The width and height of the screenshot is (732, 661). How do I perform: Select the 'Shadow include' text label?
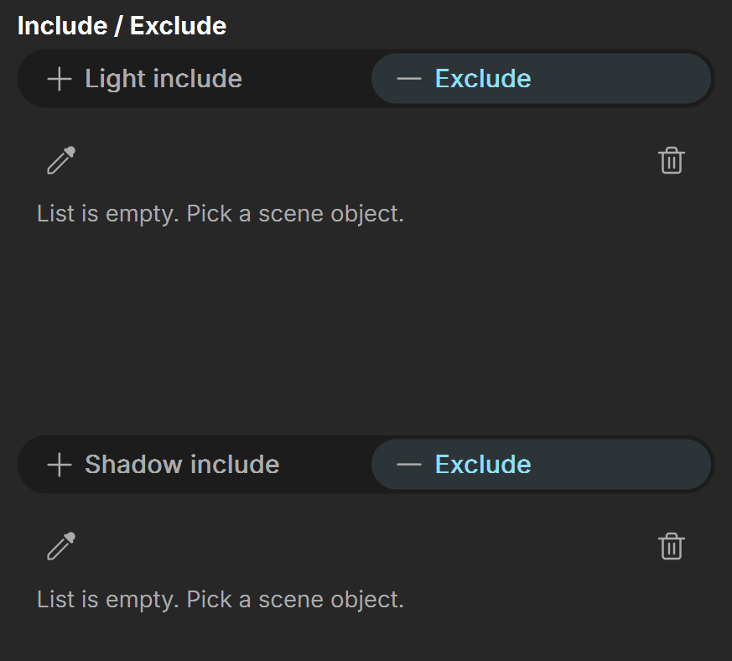point(182,465)
